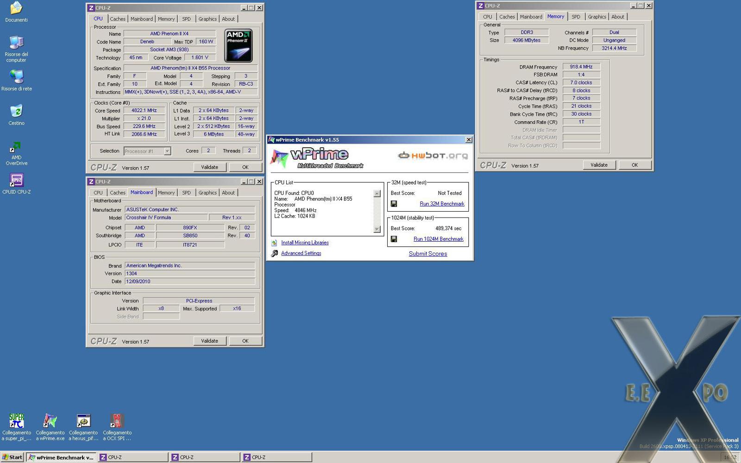This screenshot has width=741, height=463.
Task: Click the Chipset 890FX field
Action: 190,228
